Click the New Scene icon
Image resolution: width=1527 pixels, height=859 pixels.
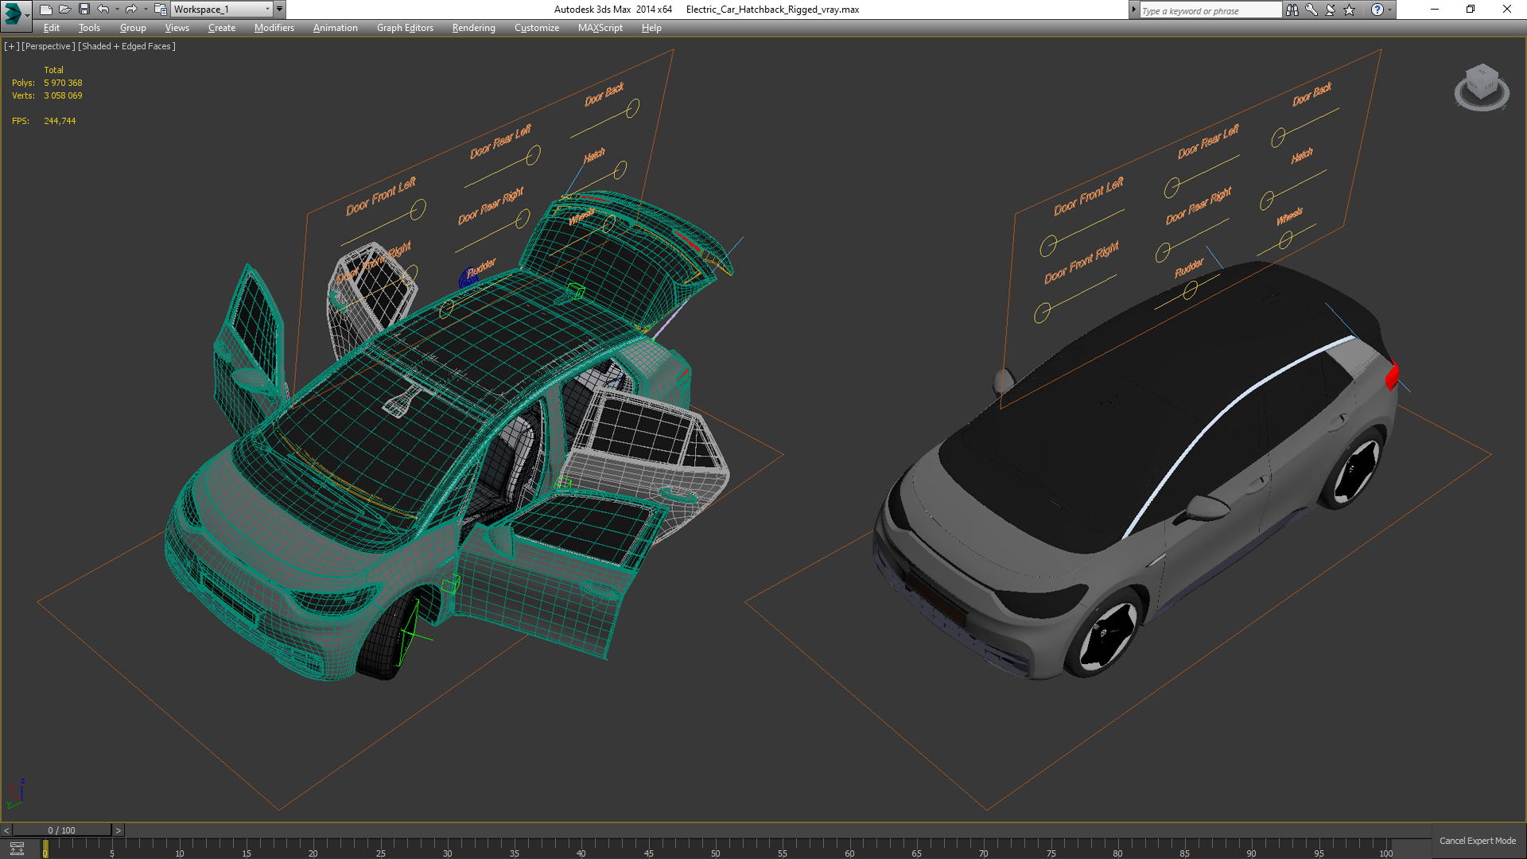45,10
